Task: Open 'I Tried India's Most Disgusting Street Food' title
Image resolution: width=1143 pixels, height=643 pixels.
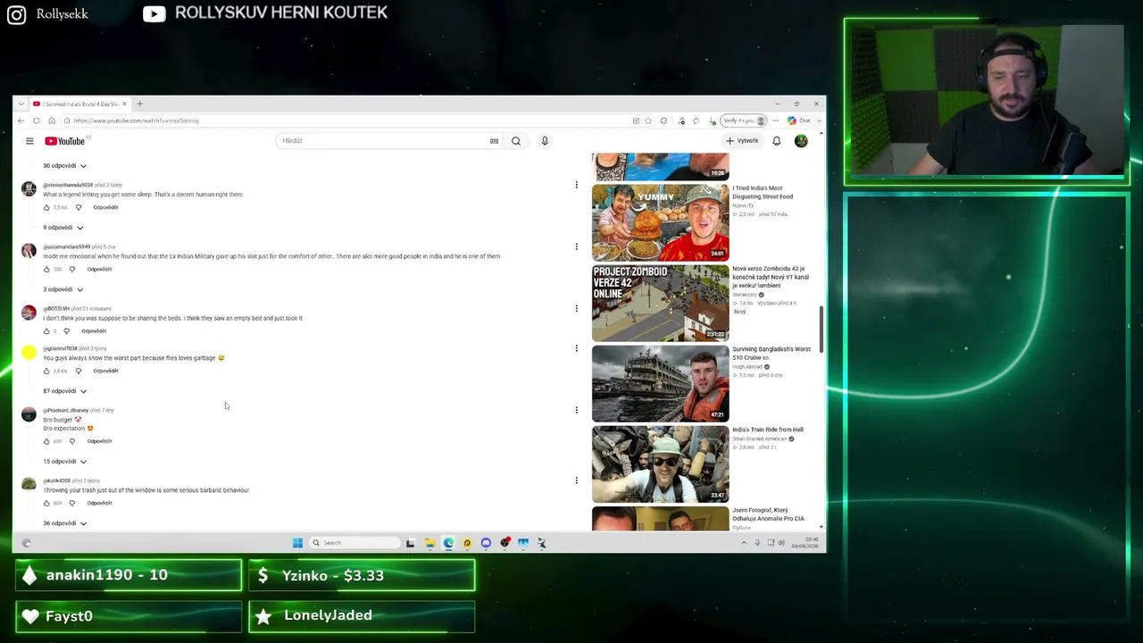Action: (763, 192)
